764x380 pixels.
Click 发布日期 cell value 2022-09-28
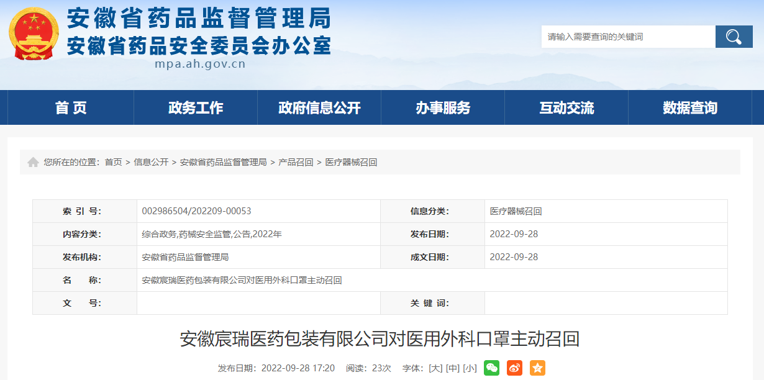pyautogui.click(x=514, y=234)
